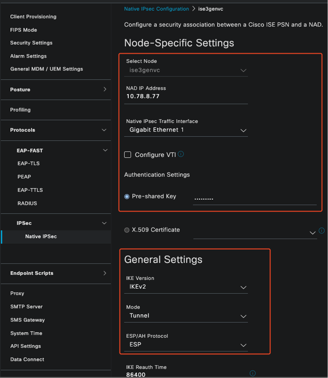Screen dimensions: 328x378
Task: Open Alarm Settings page
Action: tap(28, 56)
